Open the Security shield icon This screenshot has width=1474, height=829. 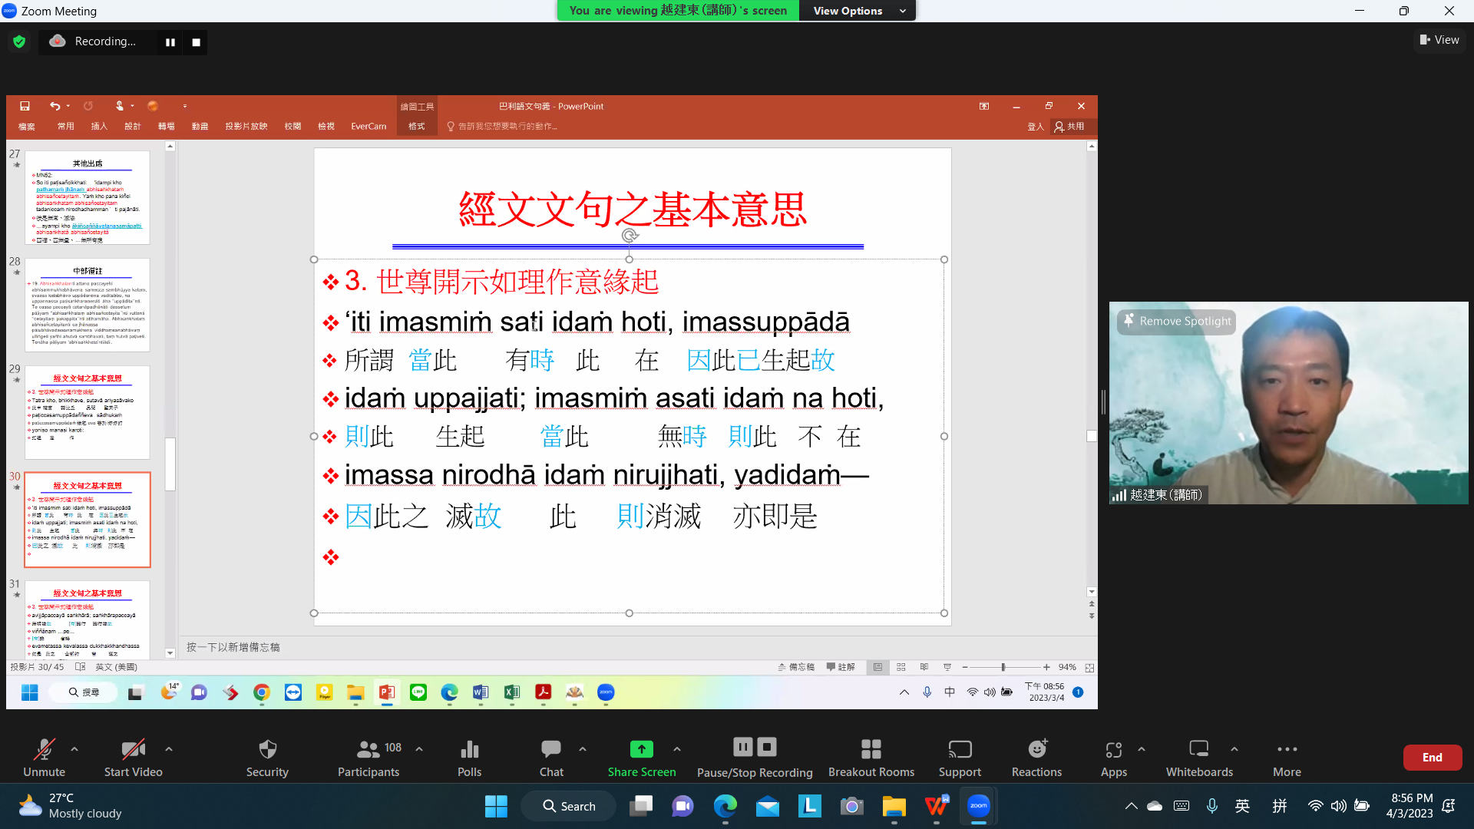click(267, 749)
